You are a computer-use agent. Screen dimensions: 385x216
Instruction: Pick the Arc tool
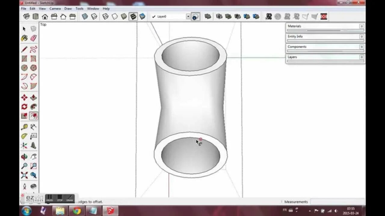click(x=24, y=77)
